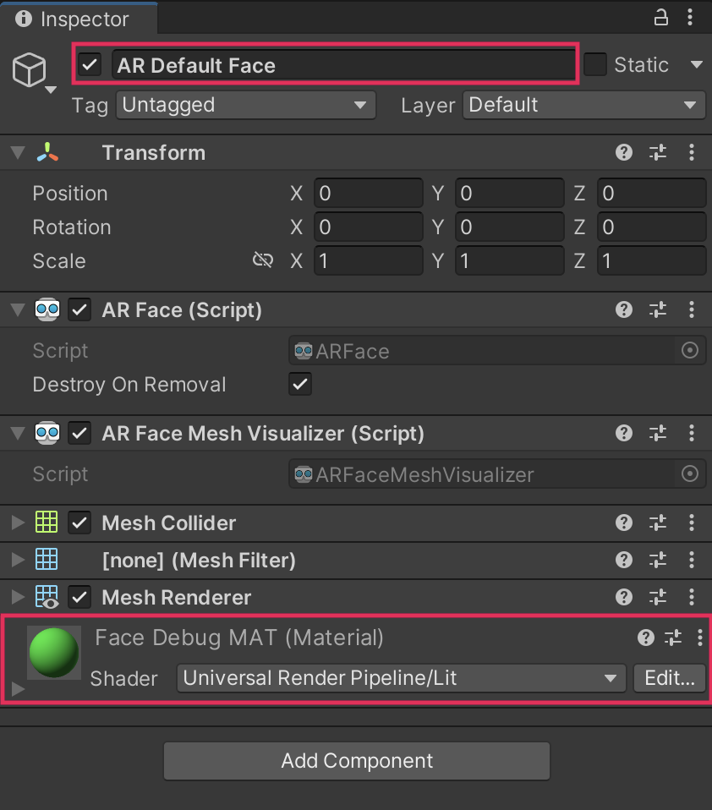Click the scale constrained proportions link icon

[x=263, y=260]
